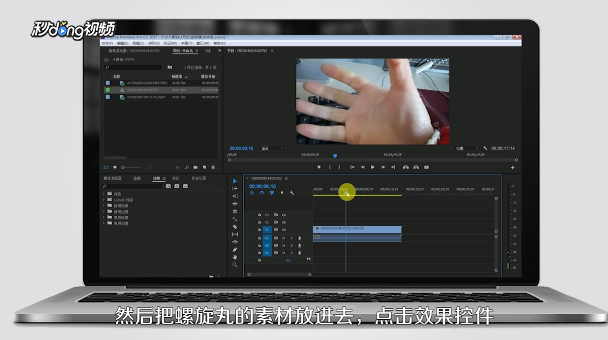Enable voice-over record on A3
The width and height of the screenshot is (608, 340).
(x=299, y=253)
